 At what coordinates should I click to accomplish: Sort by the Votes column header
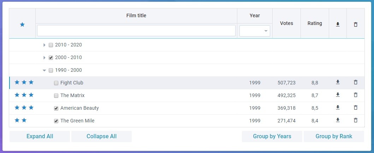click(x=286, y=24)
